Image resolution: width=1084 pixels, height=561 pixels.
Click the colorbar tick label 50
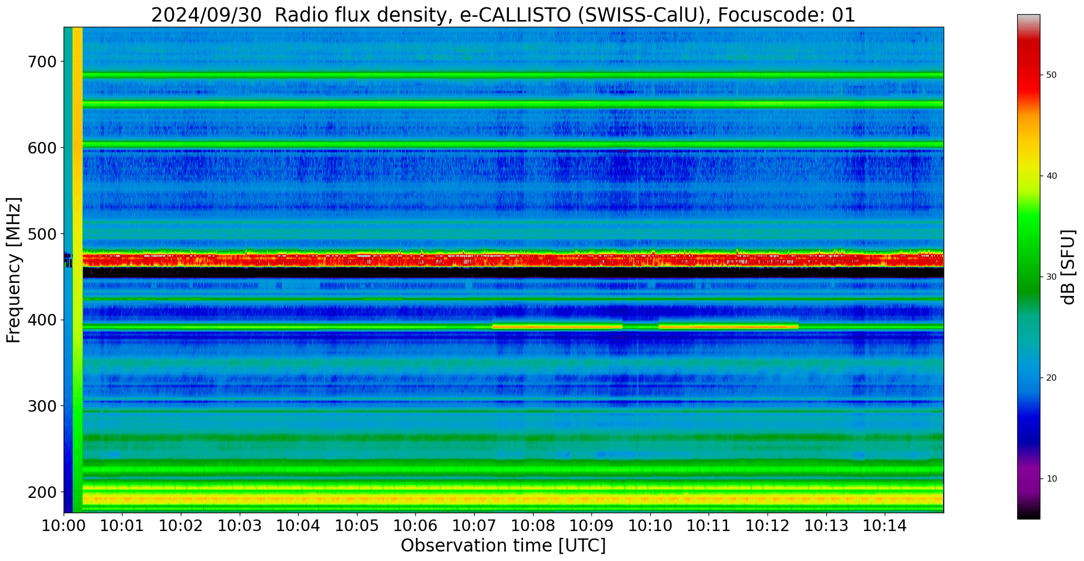pyautogui.click(x=1051, y=75)
